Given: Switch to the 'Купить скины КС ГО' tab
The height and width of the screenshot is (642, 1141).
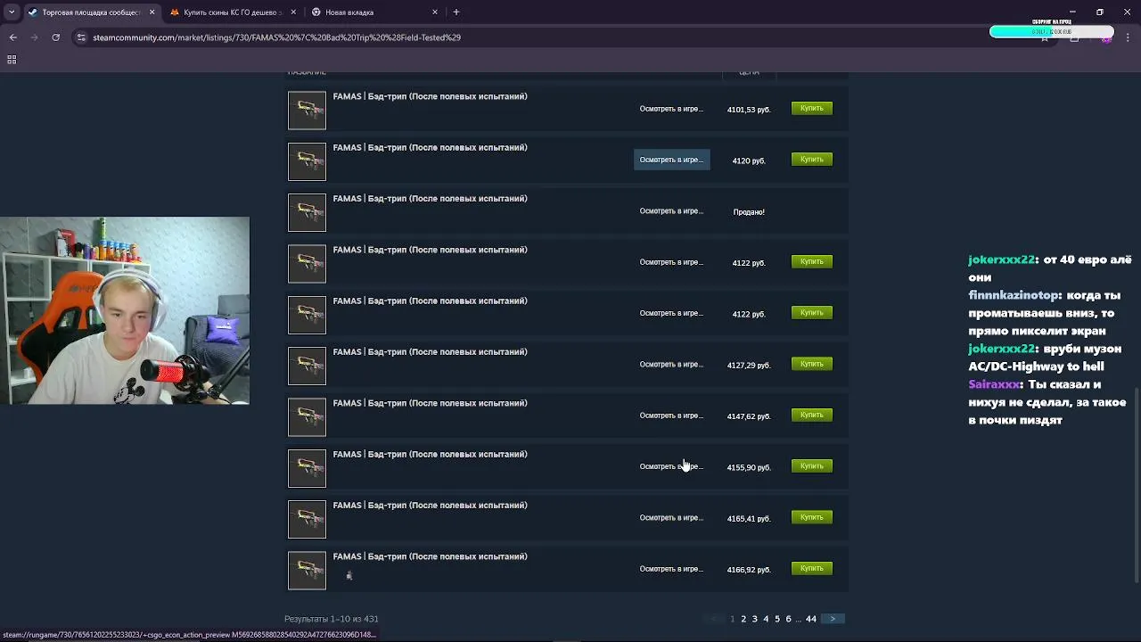Looking at the screenshot, I should (232, 12).
